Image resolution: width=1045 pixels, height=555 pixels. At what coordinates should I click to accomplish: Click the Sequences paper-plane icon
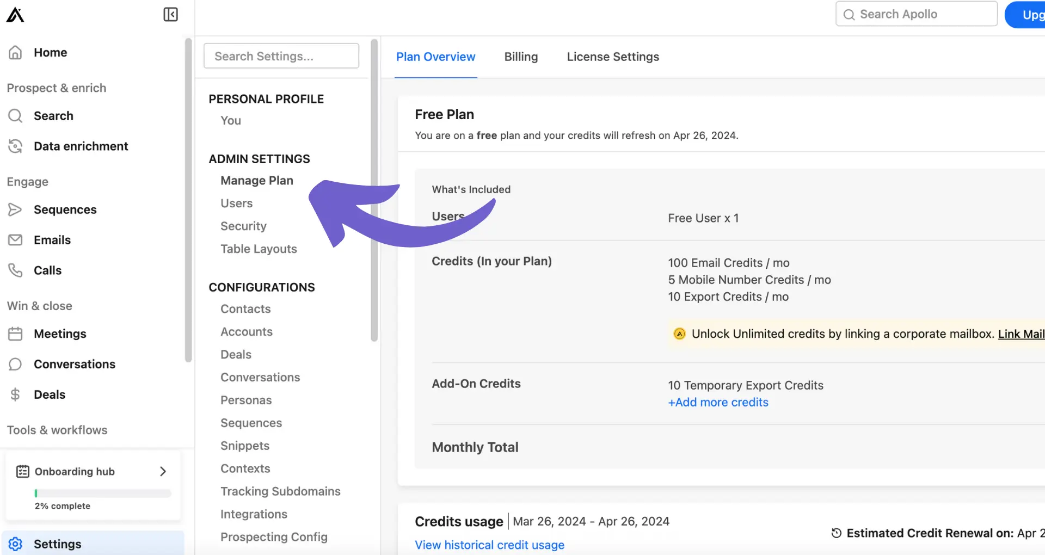[x=15, y=209]
